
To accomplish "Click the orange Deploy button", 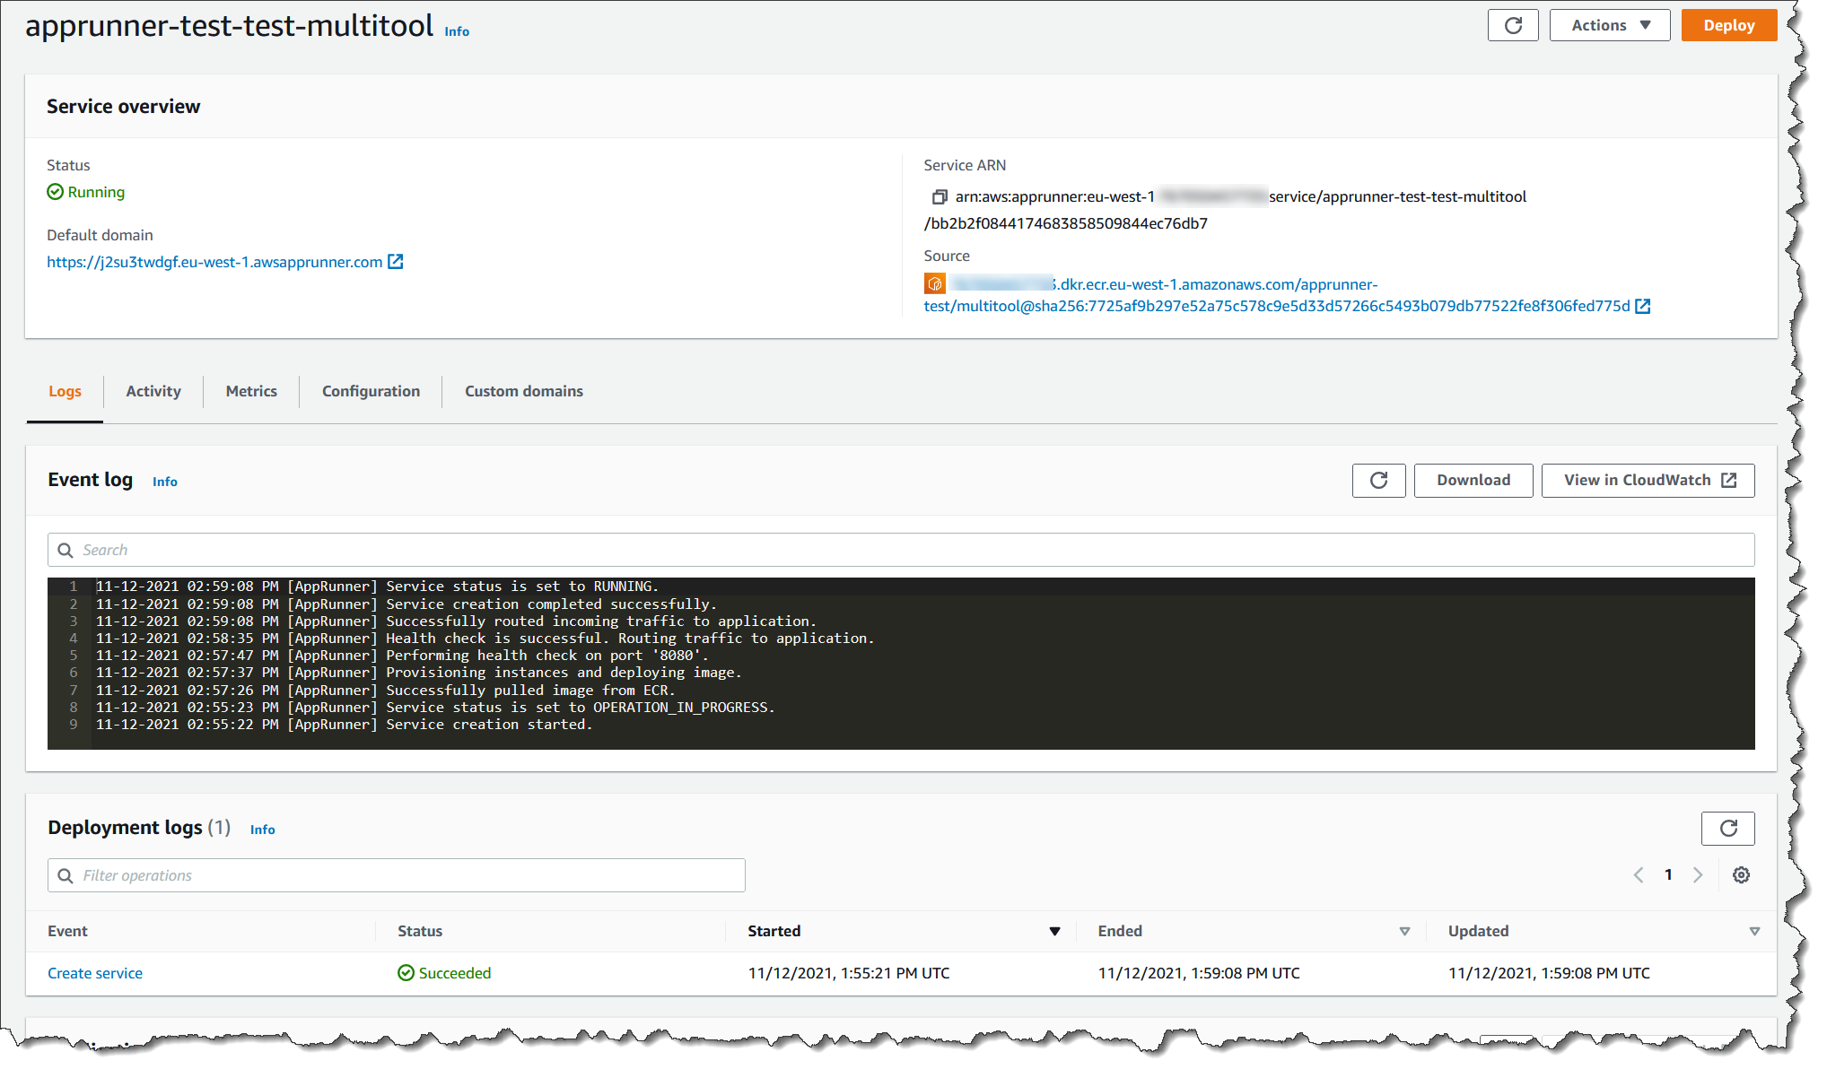I will pyautogui.click(x=1728, y=25).
